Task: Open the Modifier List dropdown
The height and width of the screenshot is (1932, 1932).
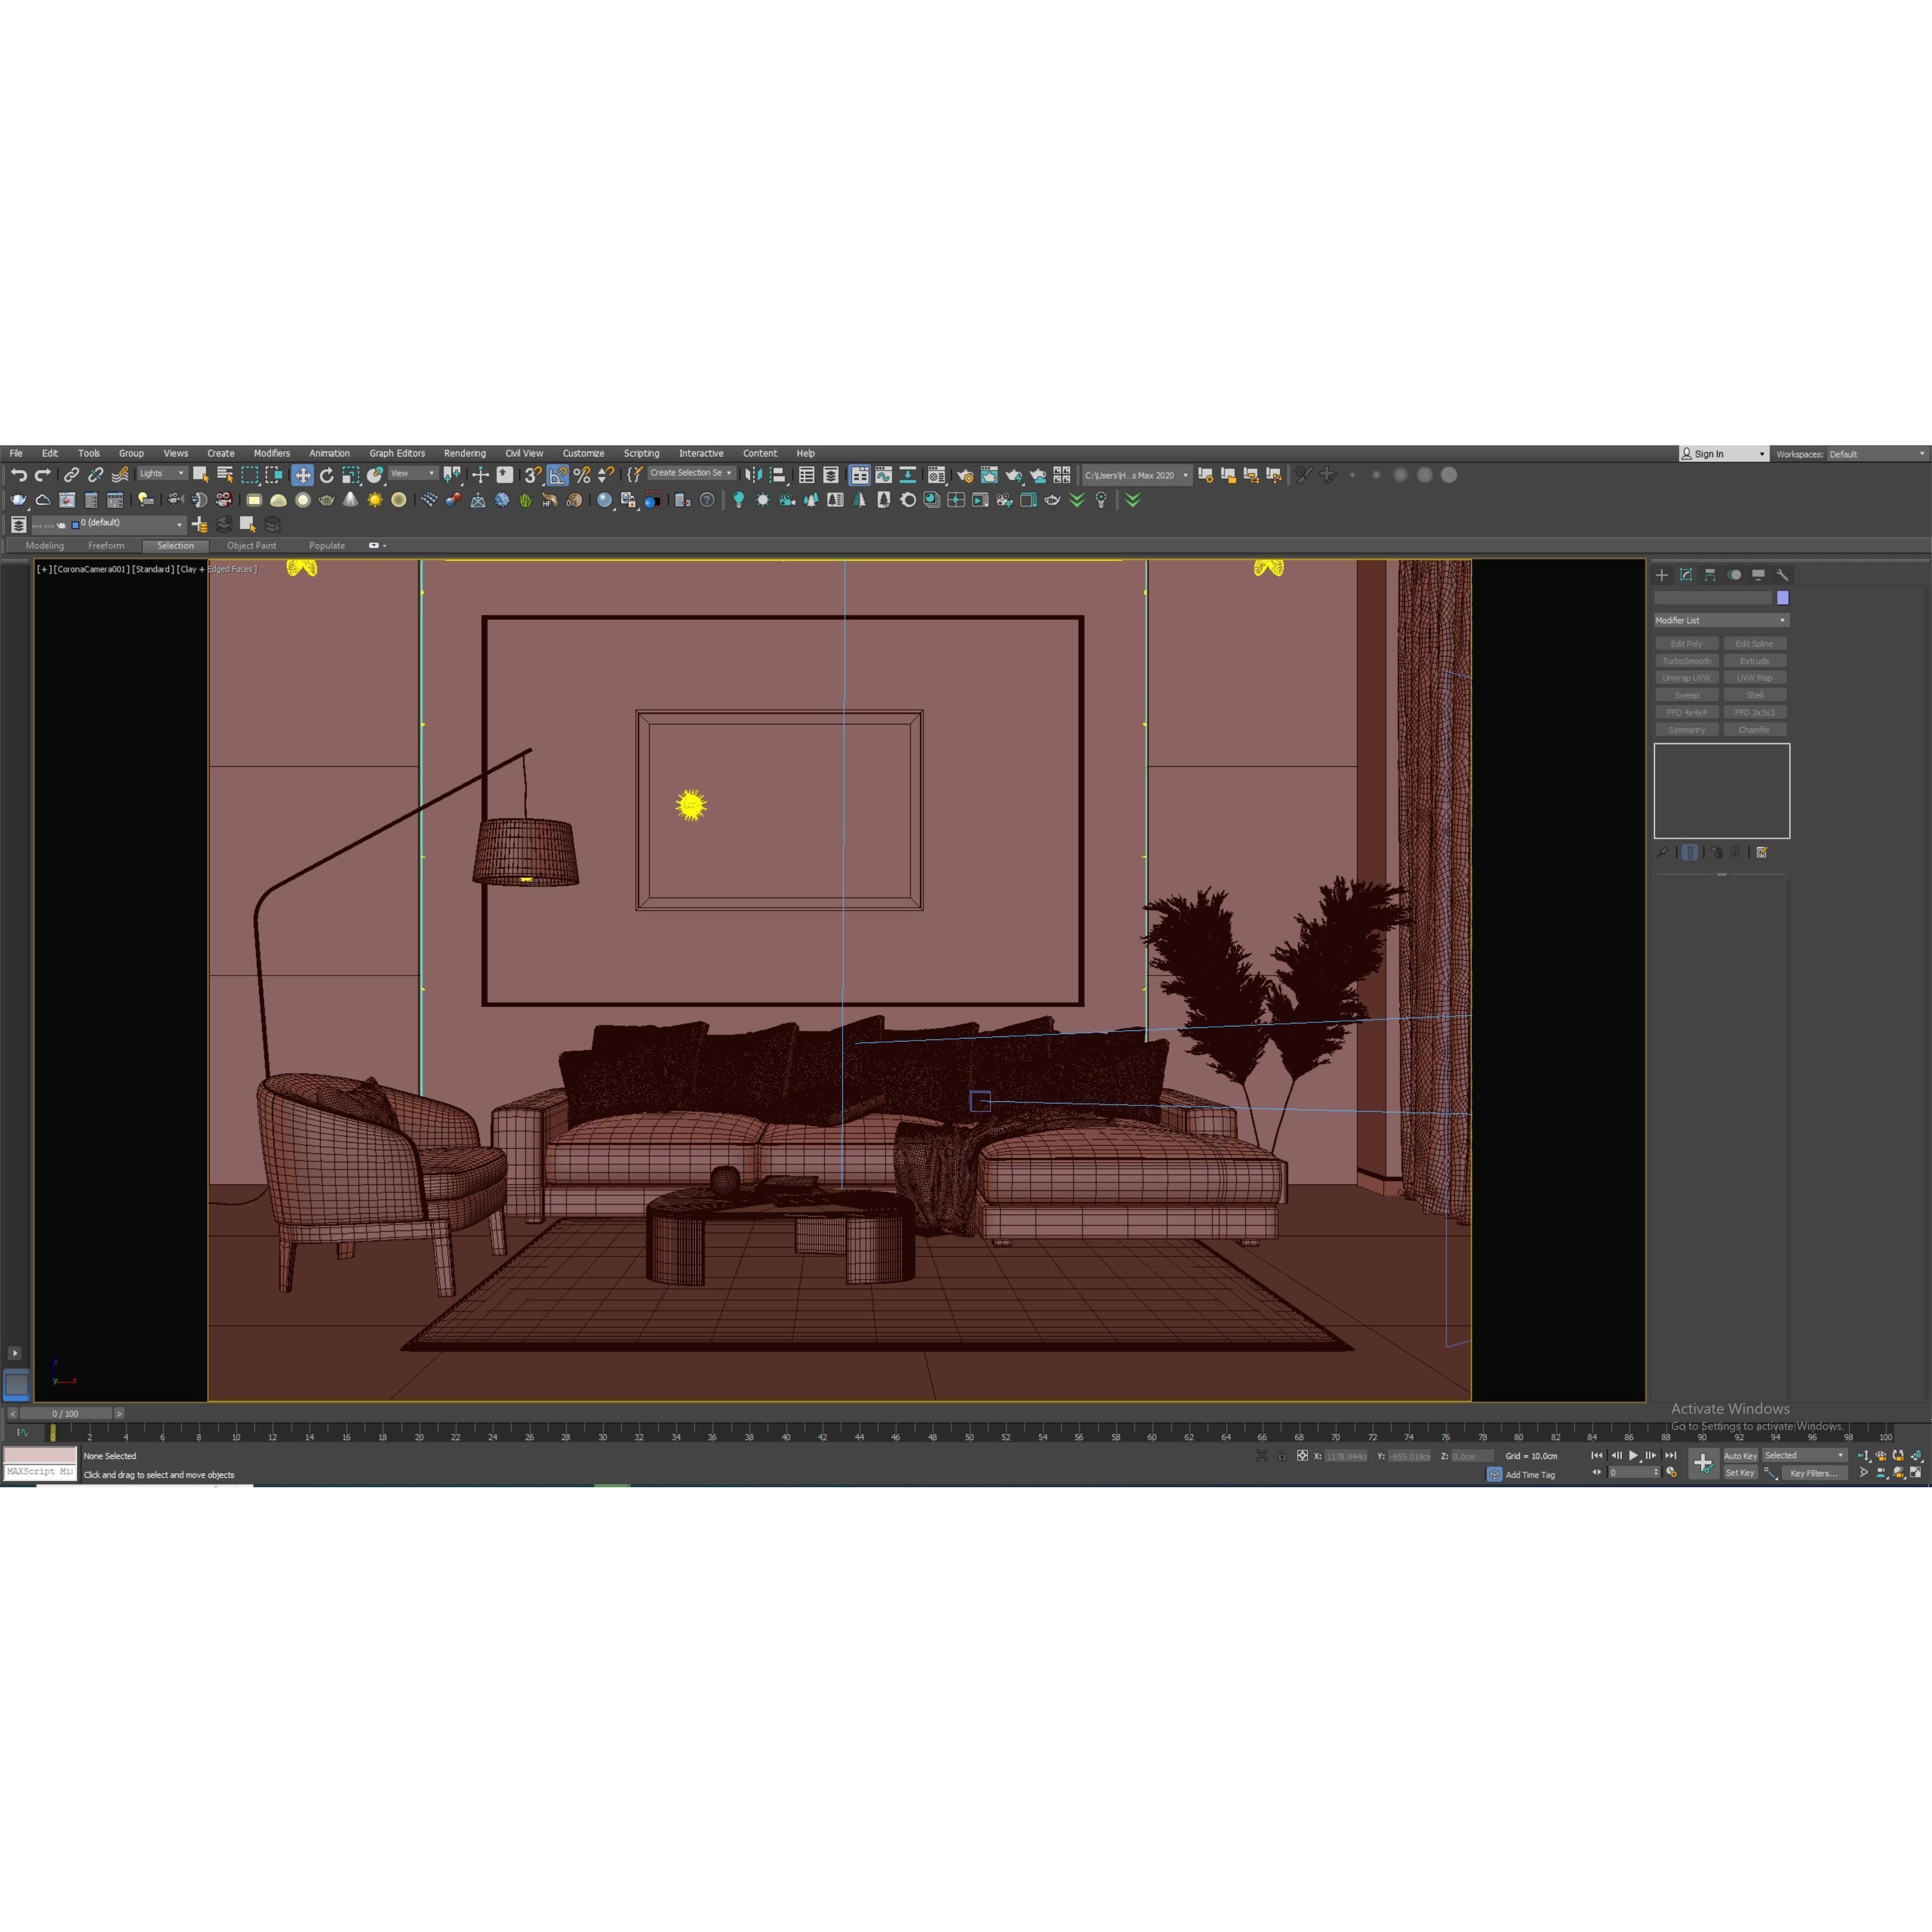Action: (x=1720, y=620)
